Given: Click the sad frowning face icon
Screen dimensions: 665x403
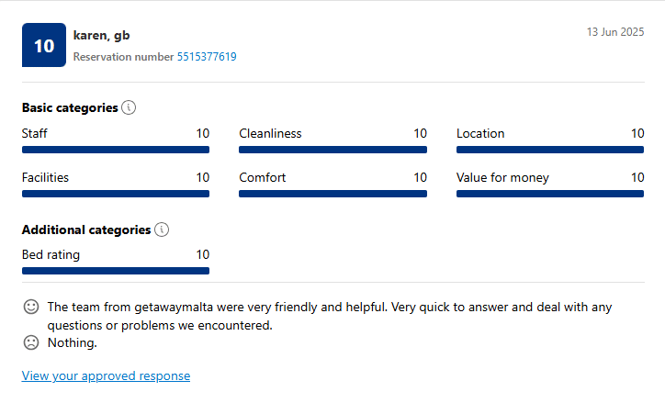Looking at the screenshot, I should click(31, 342).
